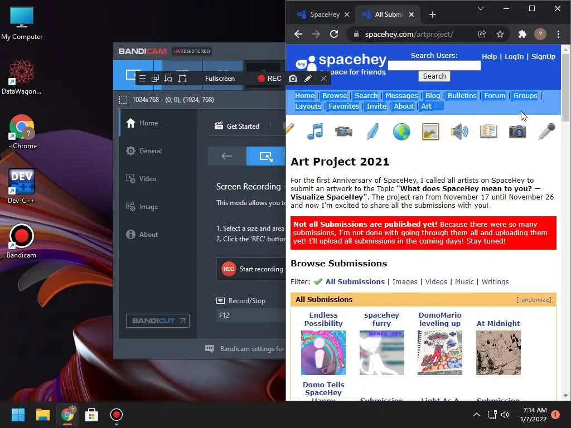The width and height of the screenshot is (571, 428).
Task: Go back with Bandicam left arrow button
Action: 227,156
